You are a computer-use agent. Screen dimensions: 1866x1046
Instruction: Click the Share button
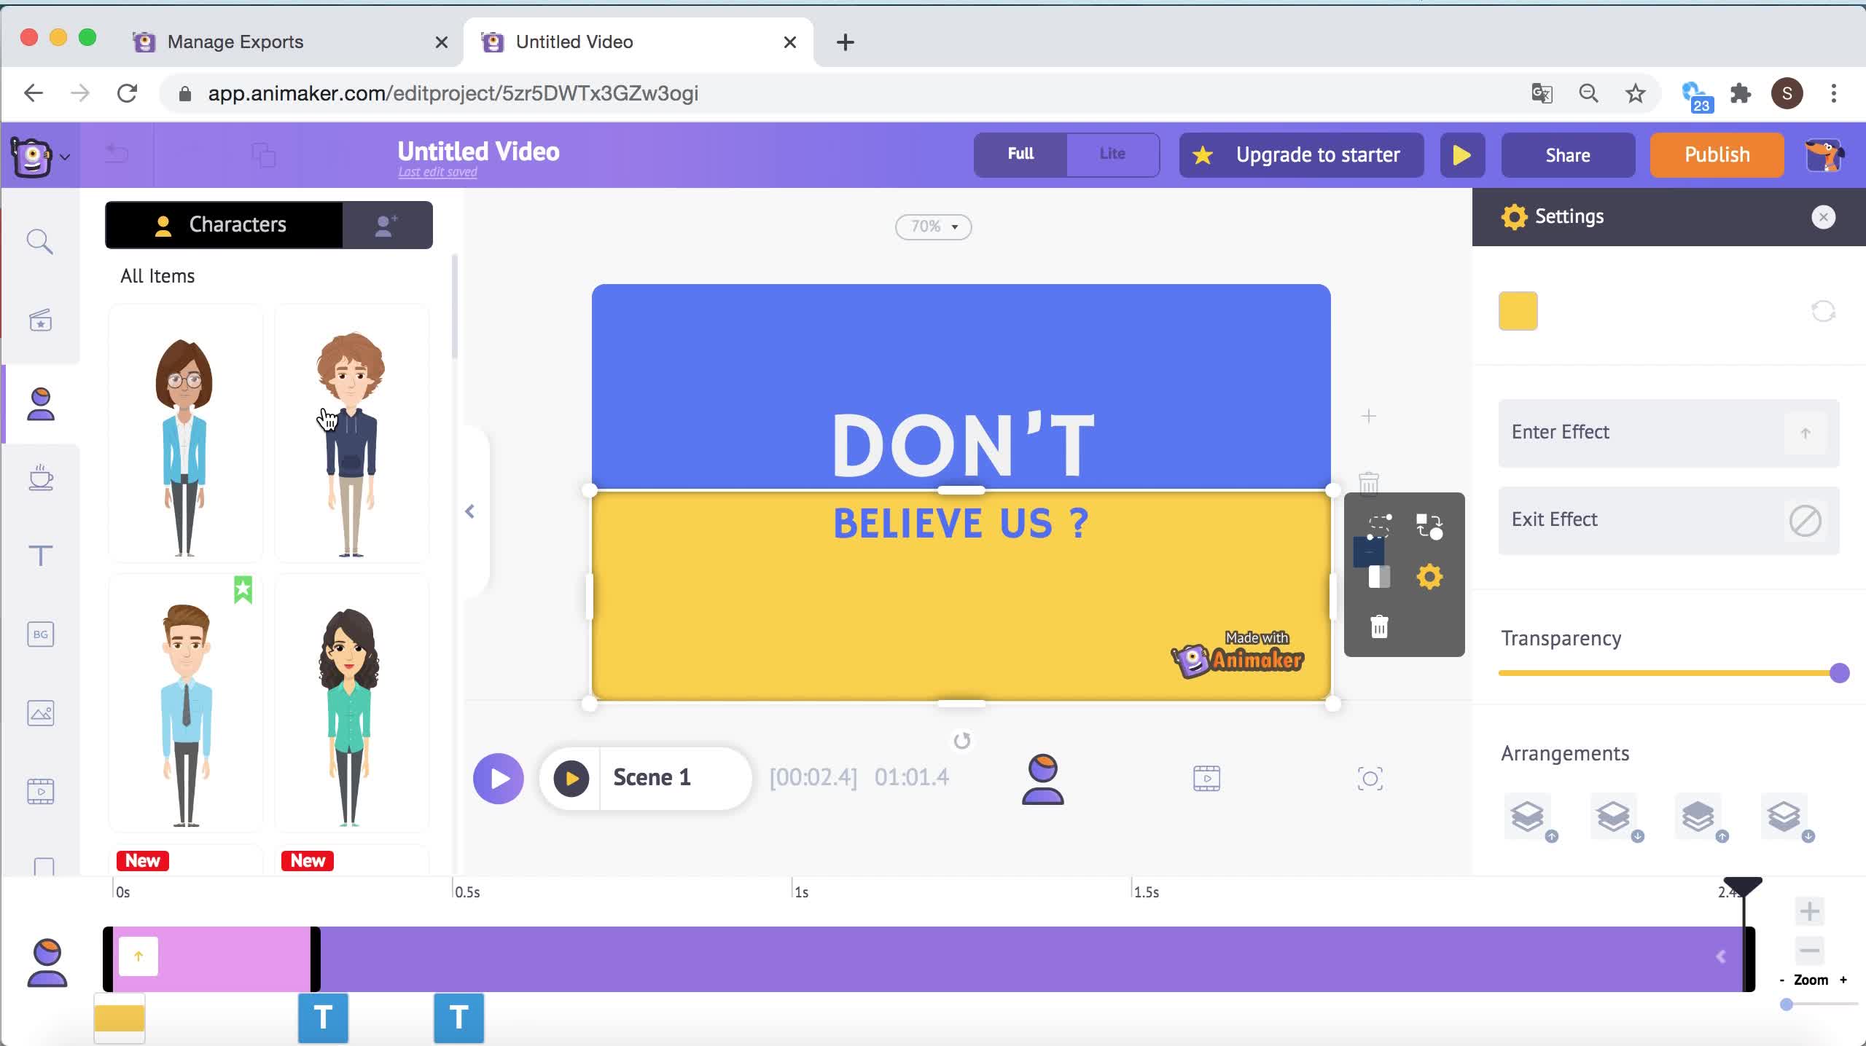click(x=1567, y=154)
